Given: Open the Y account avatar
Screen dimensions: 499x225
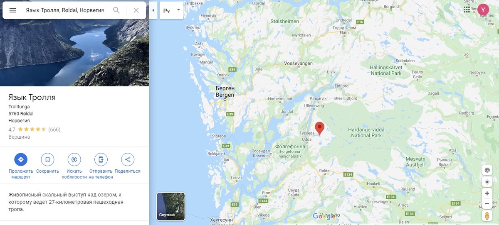Looking at the screenshot, I should 483,10.
